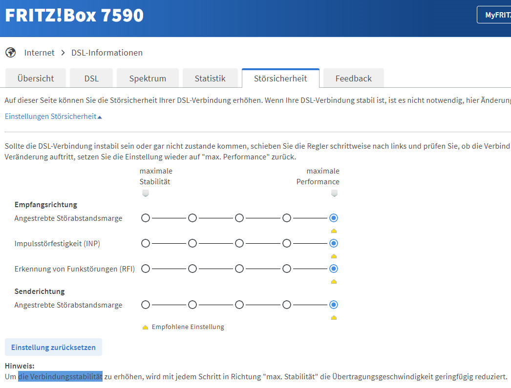This screenshot has width=511, height=388.
Task: Click Angestrebte Störabstandsmarge label under Empfangsrichtung
Action: pos(68,218)
